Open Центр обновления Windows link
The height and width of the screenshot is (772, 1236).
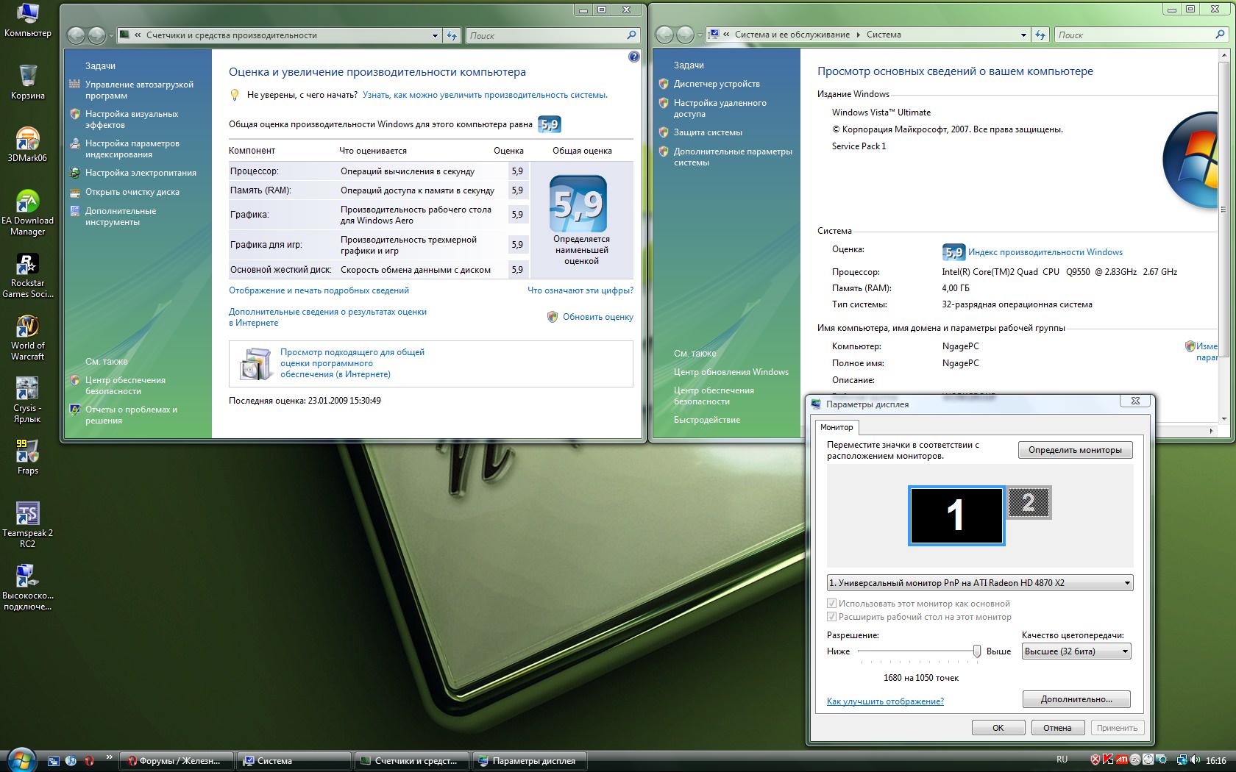[731, 372]
